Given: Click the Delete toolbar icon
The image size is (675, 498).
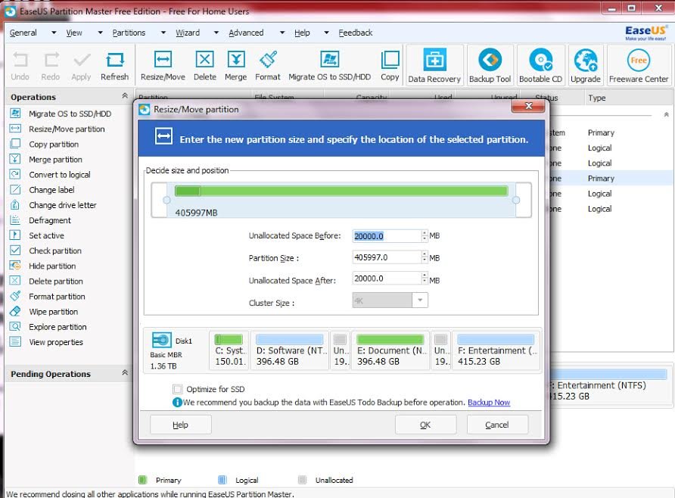Looking at the screenshot, I should tap(204, 59).
